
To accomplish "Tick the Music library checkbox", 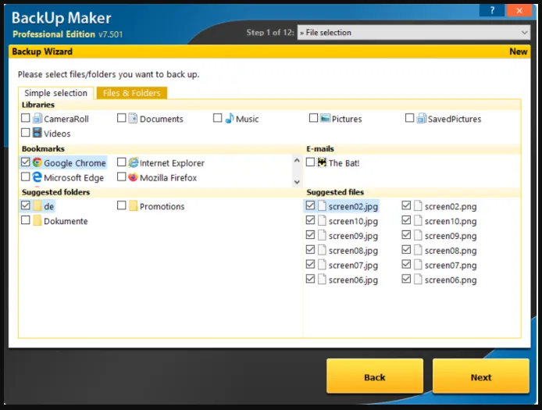I will (x=217, y=118).
